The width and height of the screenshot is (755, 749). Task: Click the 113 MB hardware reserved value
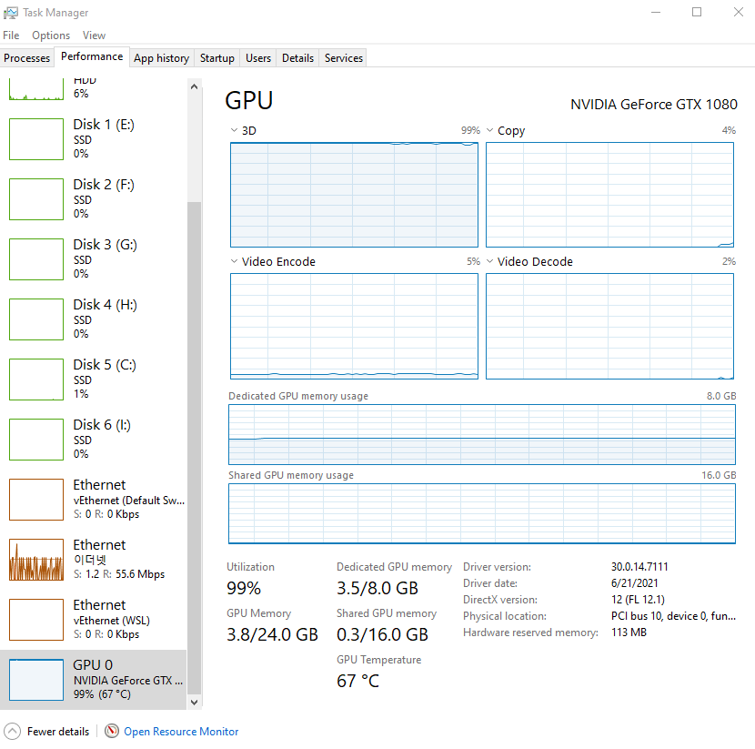(629, 633)
